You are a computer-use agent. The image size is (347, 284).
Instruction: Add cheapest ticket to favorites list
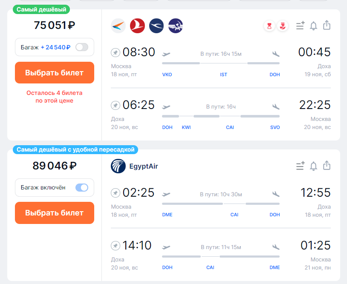pyautogui.click(x=300, y=26)
